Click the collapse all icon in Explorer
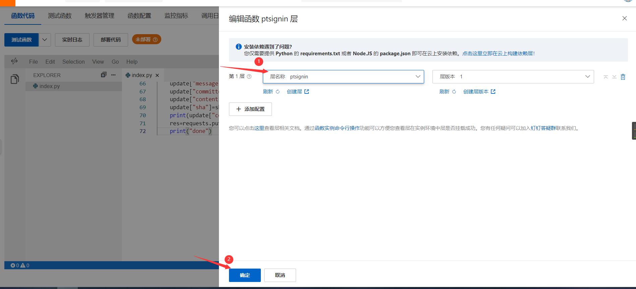The image size is (636, 289). click(x=104, y=75)
